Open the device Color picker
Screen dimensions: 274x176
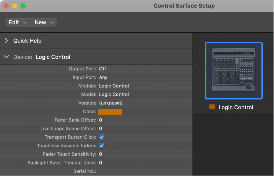pos(110,112)
